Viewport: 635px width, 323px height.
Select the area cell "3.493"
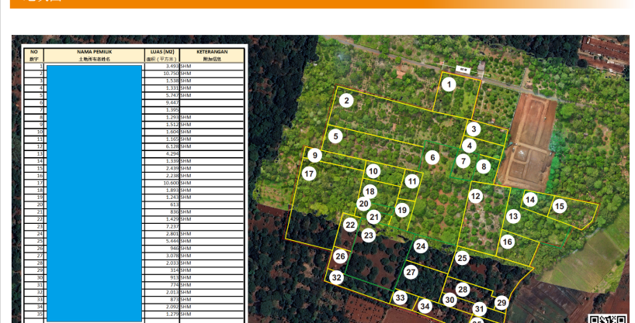click(x=172, y=66)
